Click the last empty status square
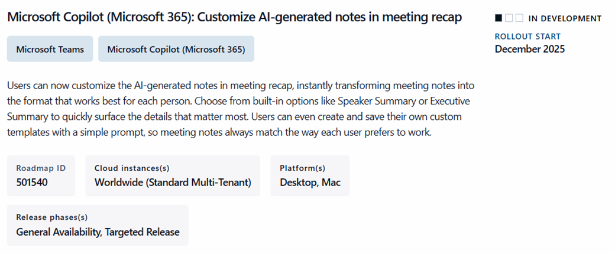This screenshot has width=615, height=254. click(x=519, y=18)
